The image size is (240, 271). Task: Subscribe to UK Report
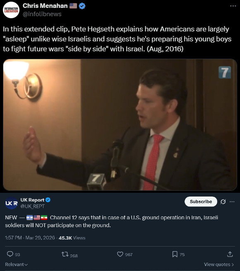(x=201, y=201)
